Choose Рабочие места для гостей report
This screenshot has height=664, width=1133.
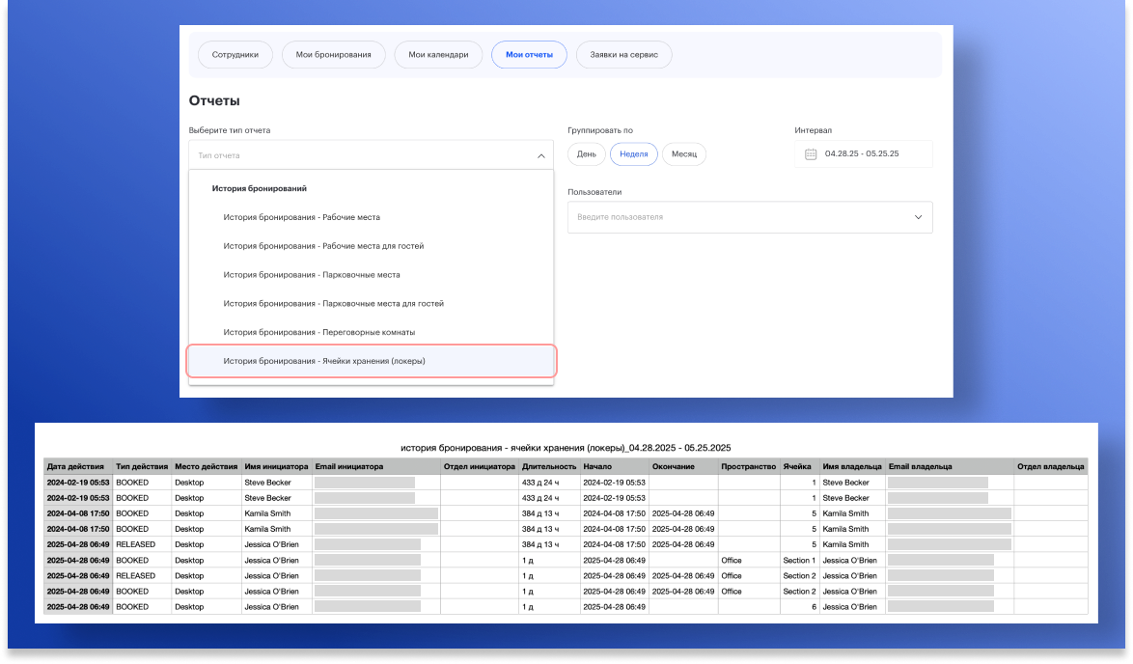[x=371, y=246]
